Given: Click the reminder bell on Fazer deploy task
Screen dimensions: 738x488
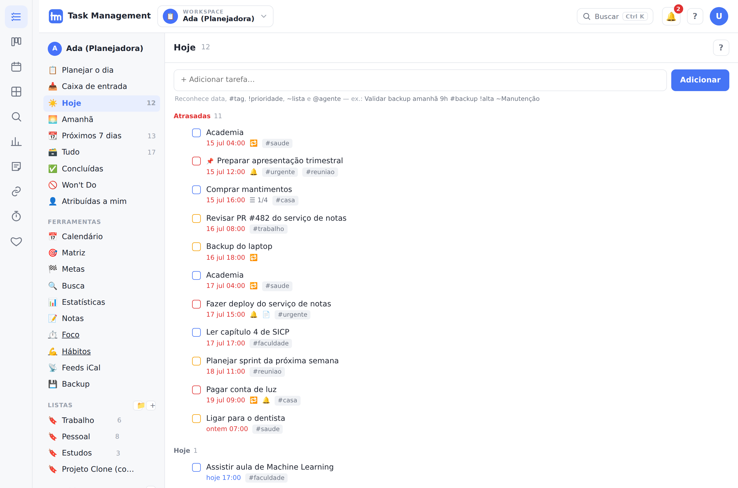Looking at the screenshot, I should 254,315.
